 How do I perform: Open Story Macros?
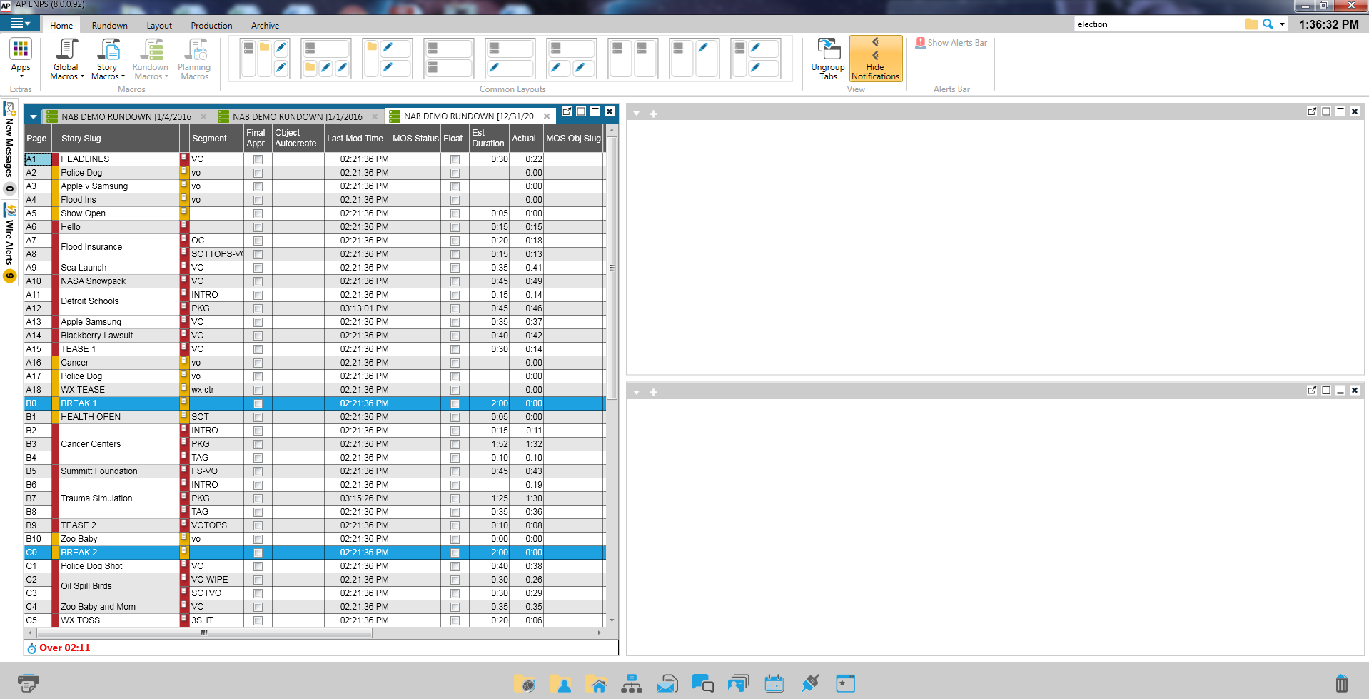pyautogui.click(x=108, y=59)
